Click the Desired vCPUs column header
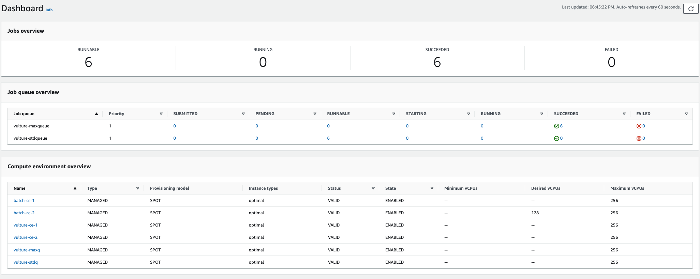The image size is (700, 279). click(546, 188)
